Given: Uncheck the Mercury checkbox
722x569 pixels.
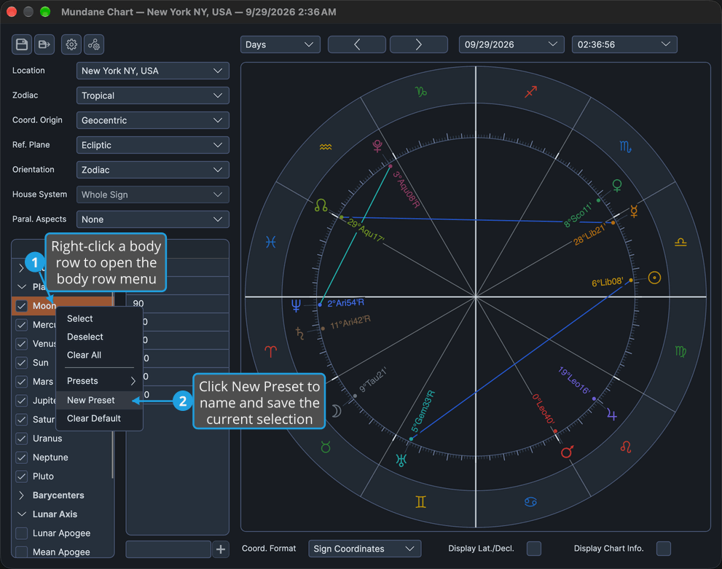Looking at the screenshot, I should [22, 325].
